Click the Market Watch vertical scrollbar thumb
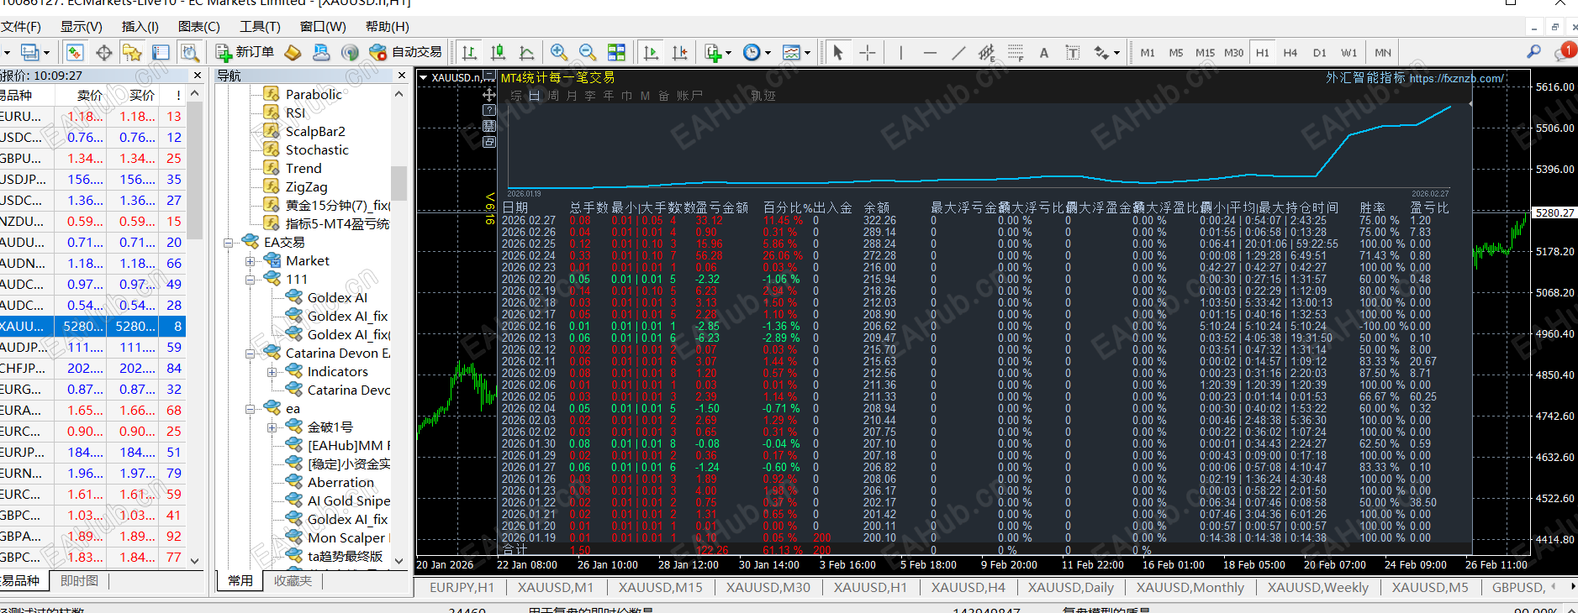 point(195,170)
